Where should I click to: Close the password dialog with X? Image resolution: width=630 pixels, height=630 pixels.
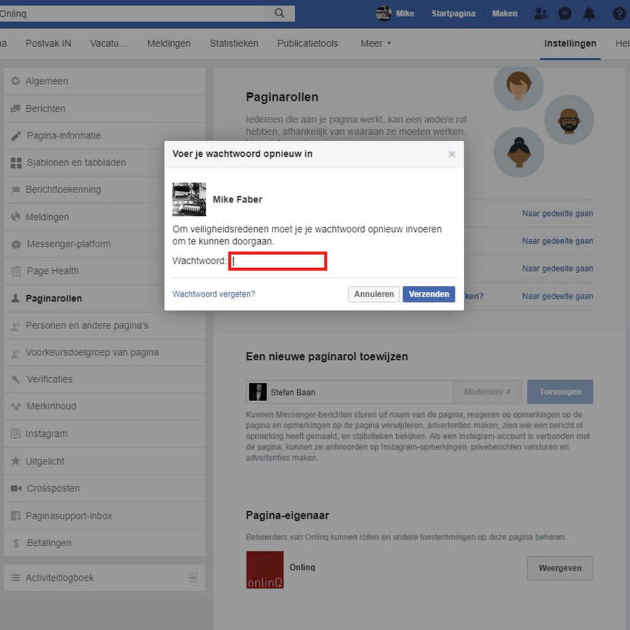pyautogui.click(x=452, y=154)
